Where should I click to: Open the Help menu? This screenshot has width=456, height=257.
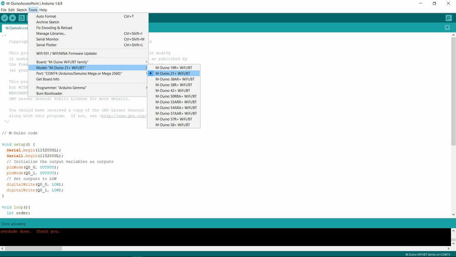coord(43,10)
